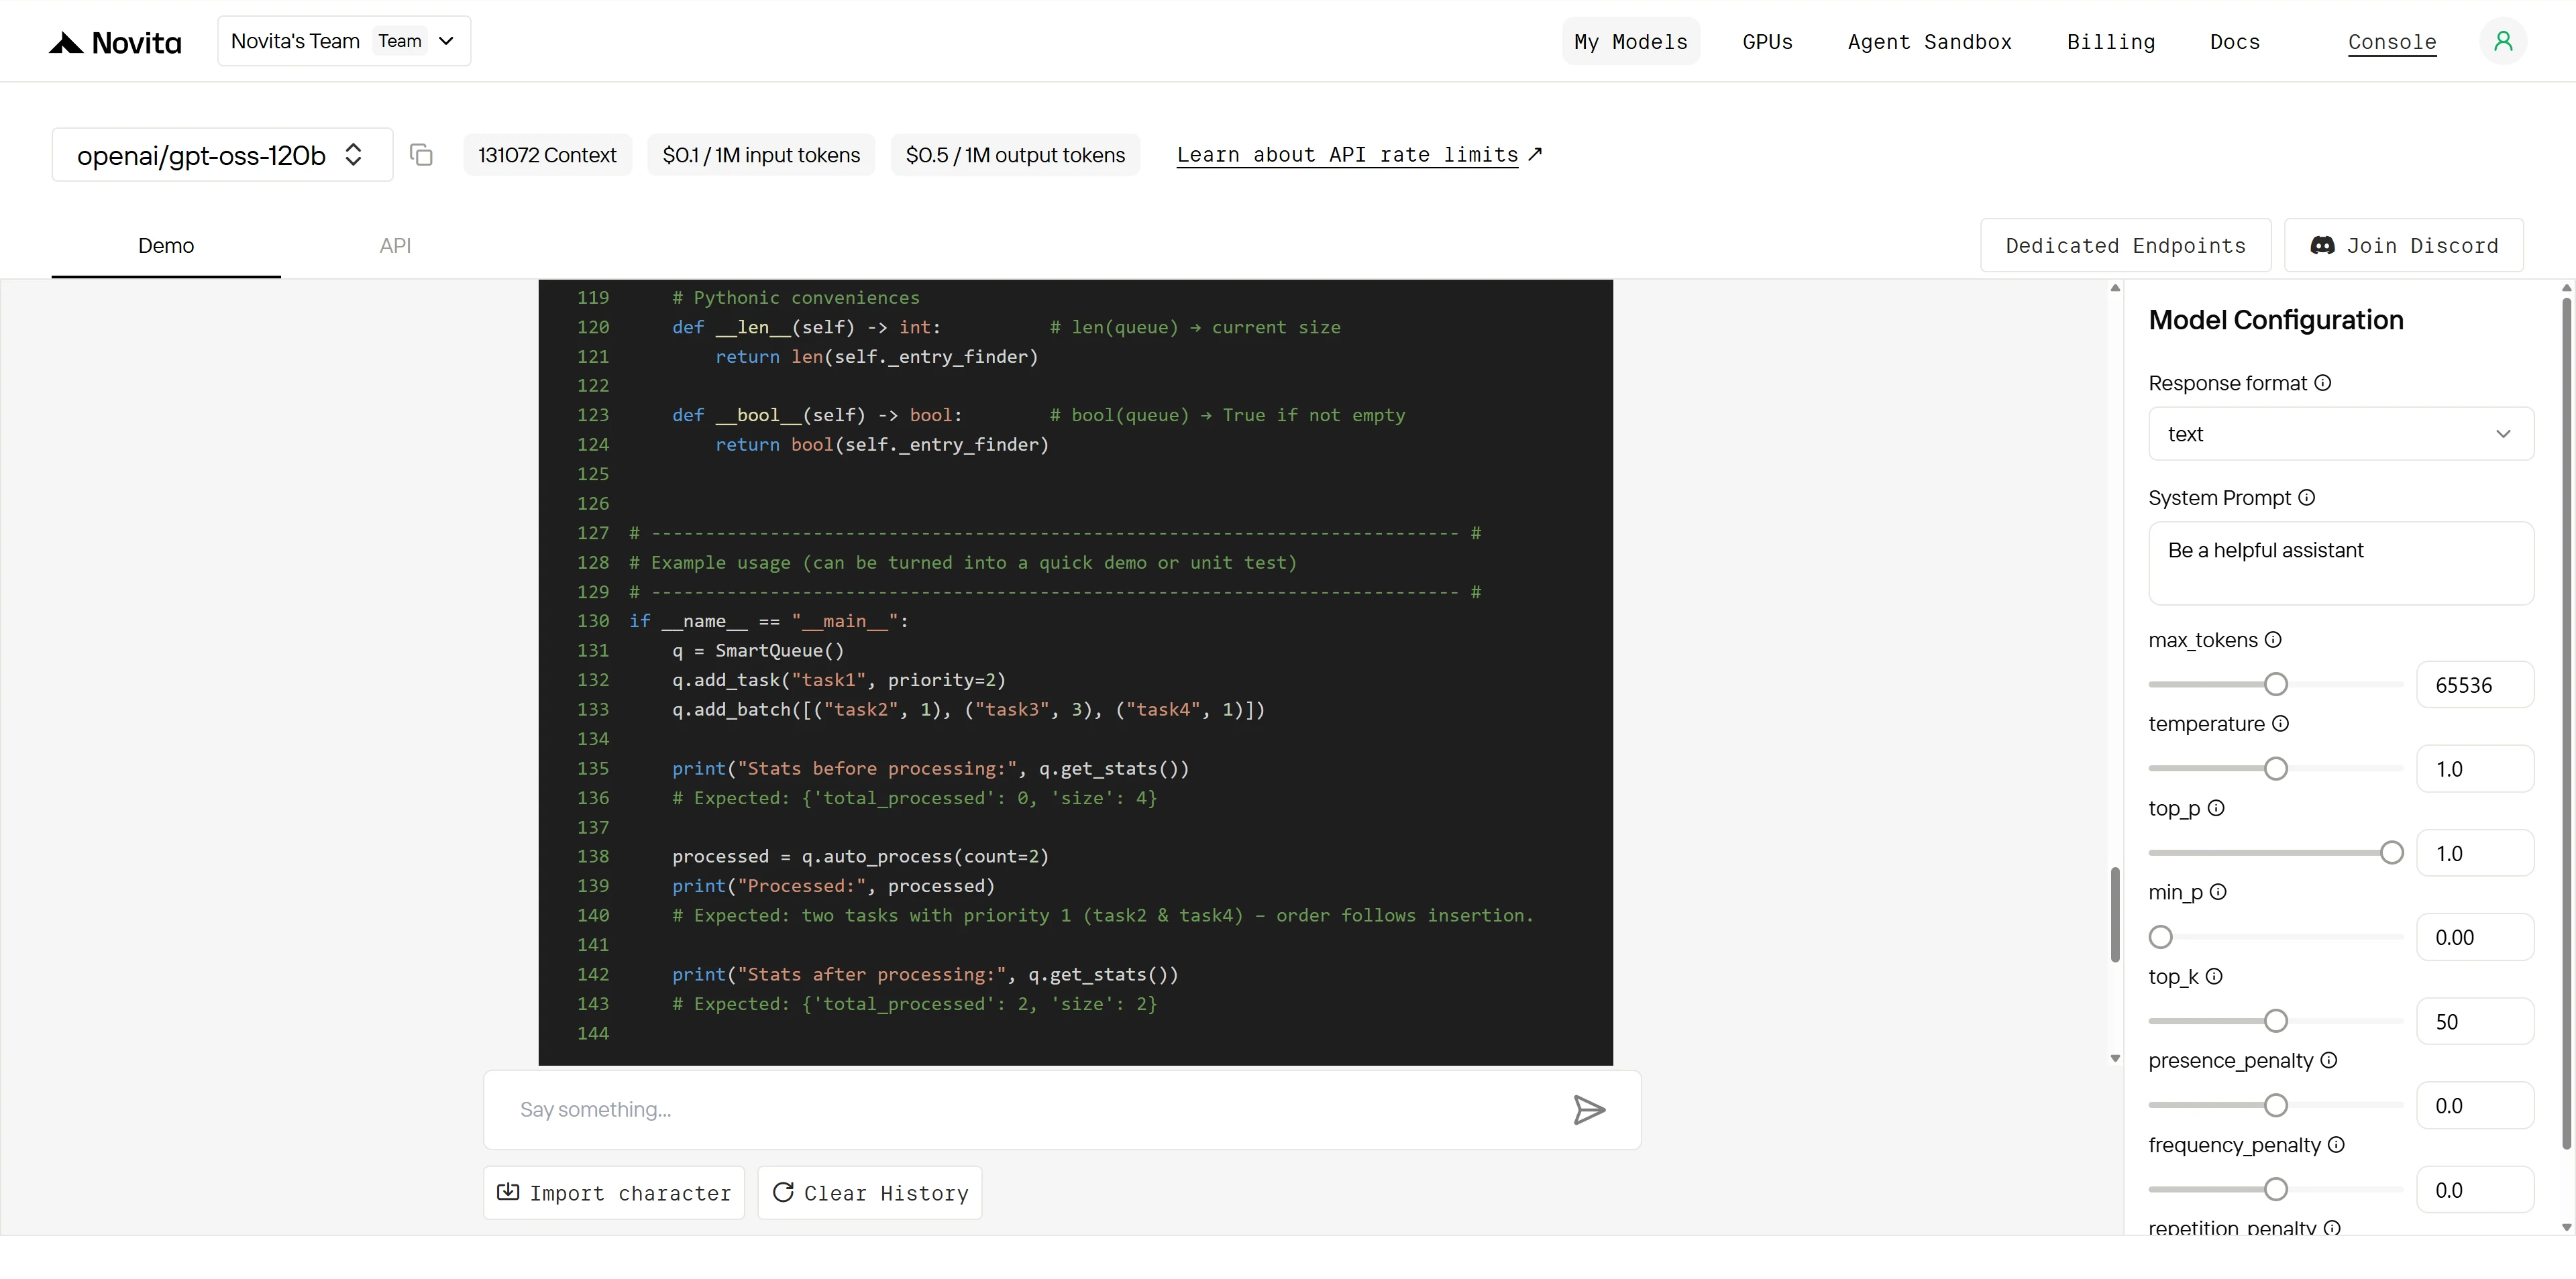
Task: Switch to the API tab
Action: tap(395, 246)
